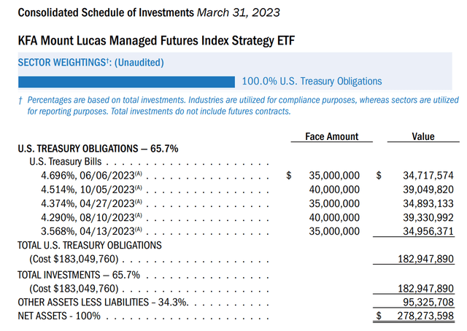
Task: Click the "TOTAL INVESTMENTS — 65.7%" label
Action: click(x=78, y=274)
